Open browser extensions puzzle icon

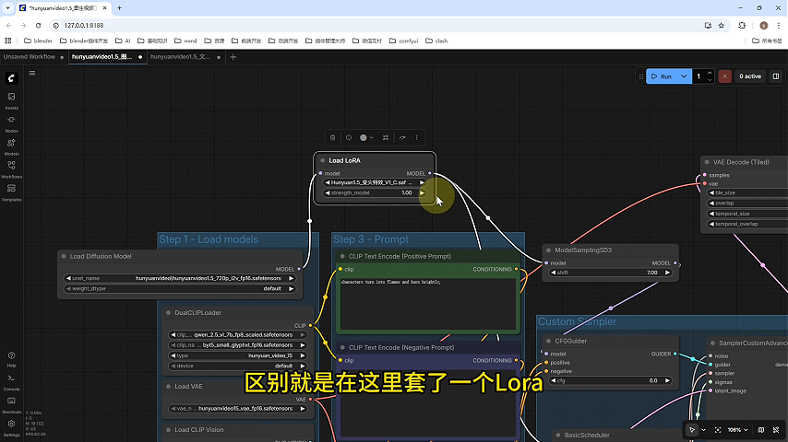click(742, 25)
